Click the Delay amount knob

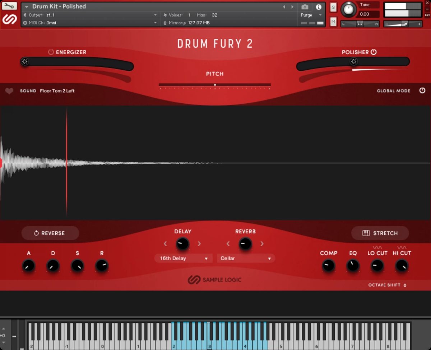(182, 244)
